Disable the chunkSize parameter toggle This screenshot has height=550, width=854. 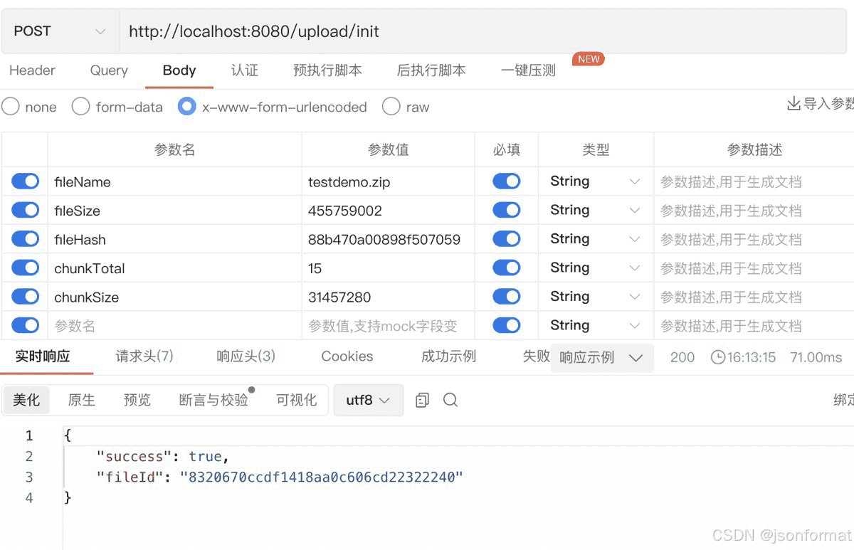25,297
